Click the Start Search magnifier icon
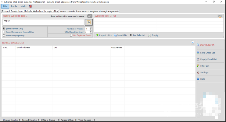The image size is (226, 122). point(198,45)
